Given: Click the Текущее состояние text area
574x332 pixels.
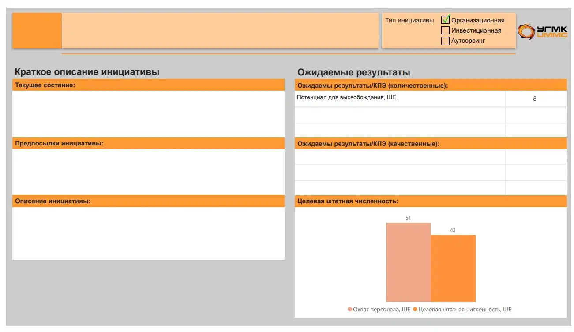Looking at the screenshot, I should [x=148, y=114].
